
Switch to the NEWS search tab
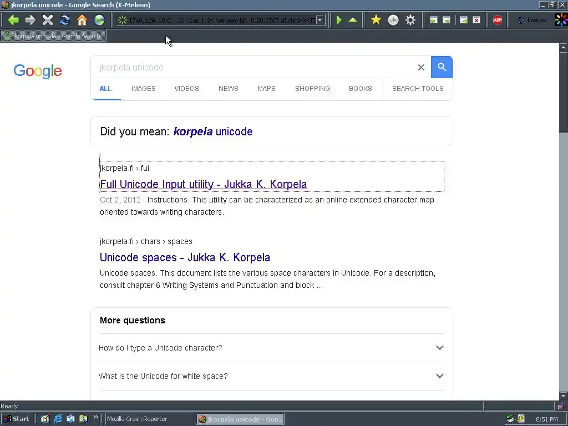pos(228,89)
